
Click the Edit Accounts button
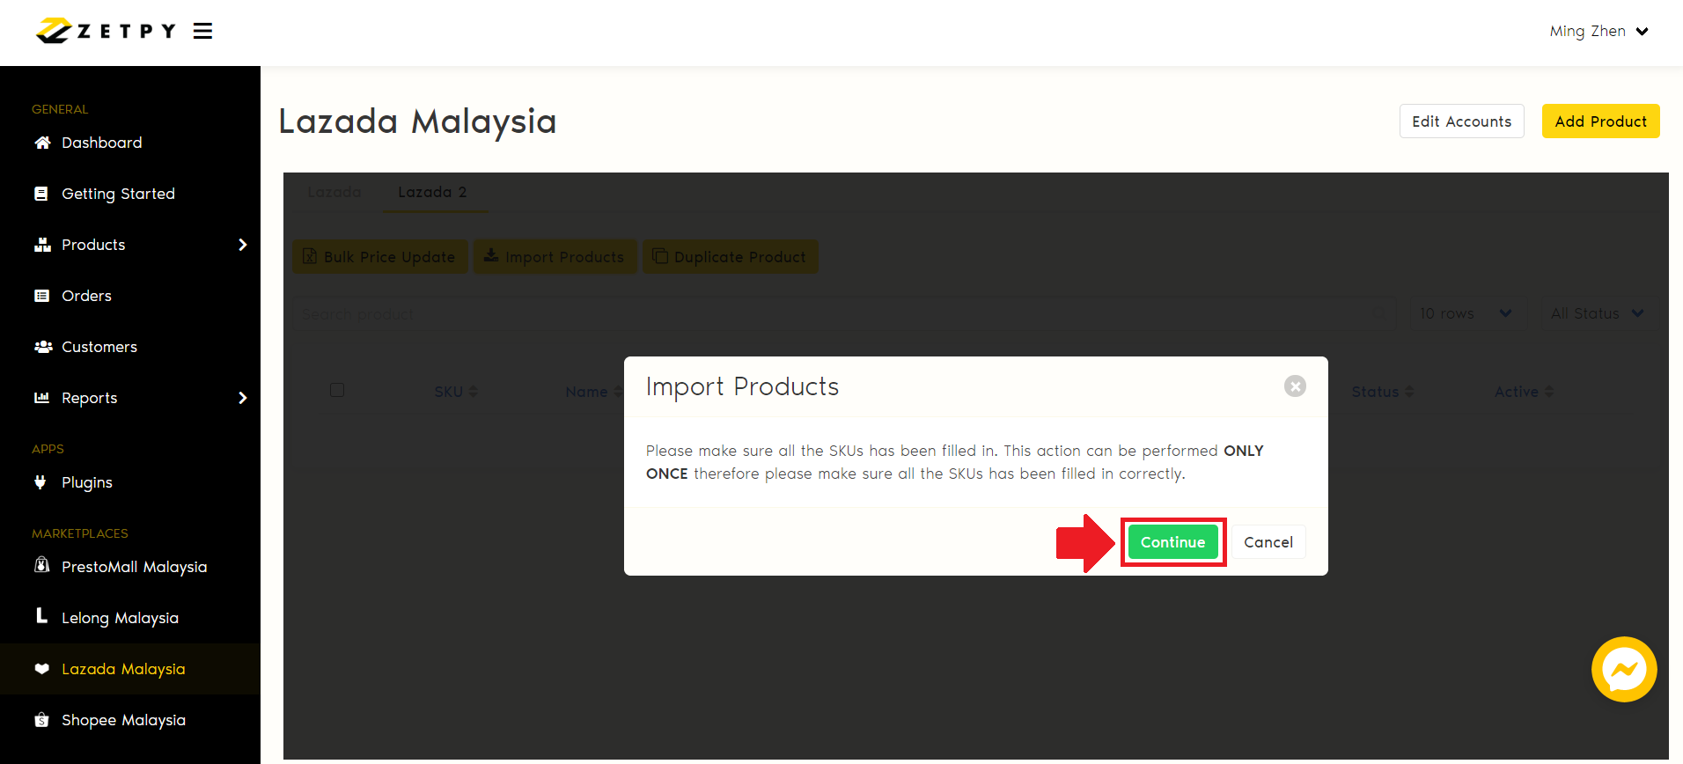[x=1461, y=121]
